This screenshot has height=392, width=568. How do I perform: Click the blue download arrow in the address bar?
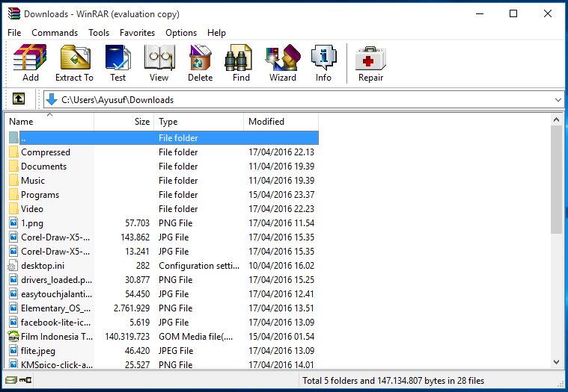(52, 99)
